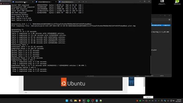The image size is (183, 103).
Task: Click the Terminal icon in the taskbar
Action: (x=84, y=101)
